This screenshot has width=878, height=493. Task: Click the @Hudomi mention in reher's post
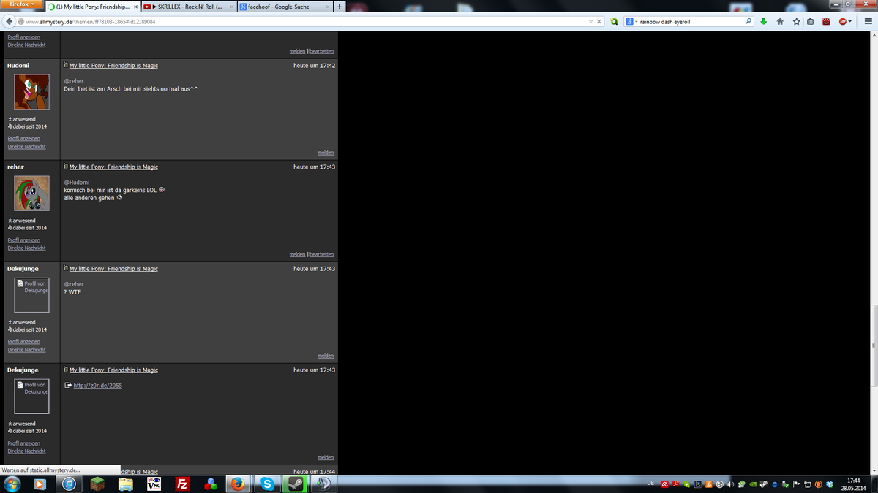[x=76, y=182]
